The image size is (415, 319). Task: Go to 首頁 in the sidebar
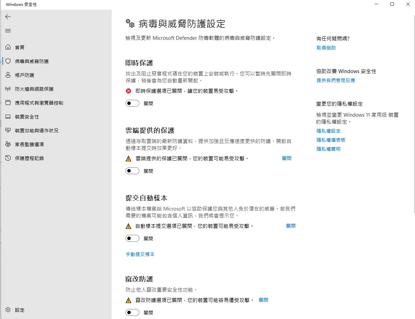pyautogui.click(x=56, y=47)
